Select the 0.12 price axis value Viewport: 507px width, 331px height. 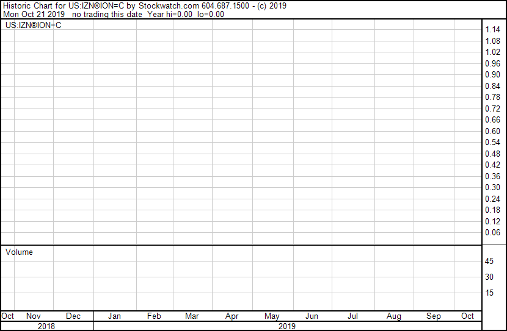(492, 222)
